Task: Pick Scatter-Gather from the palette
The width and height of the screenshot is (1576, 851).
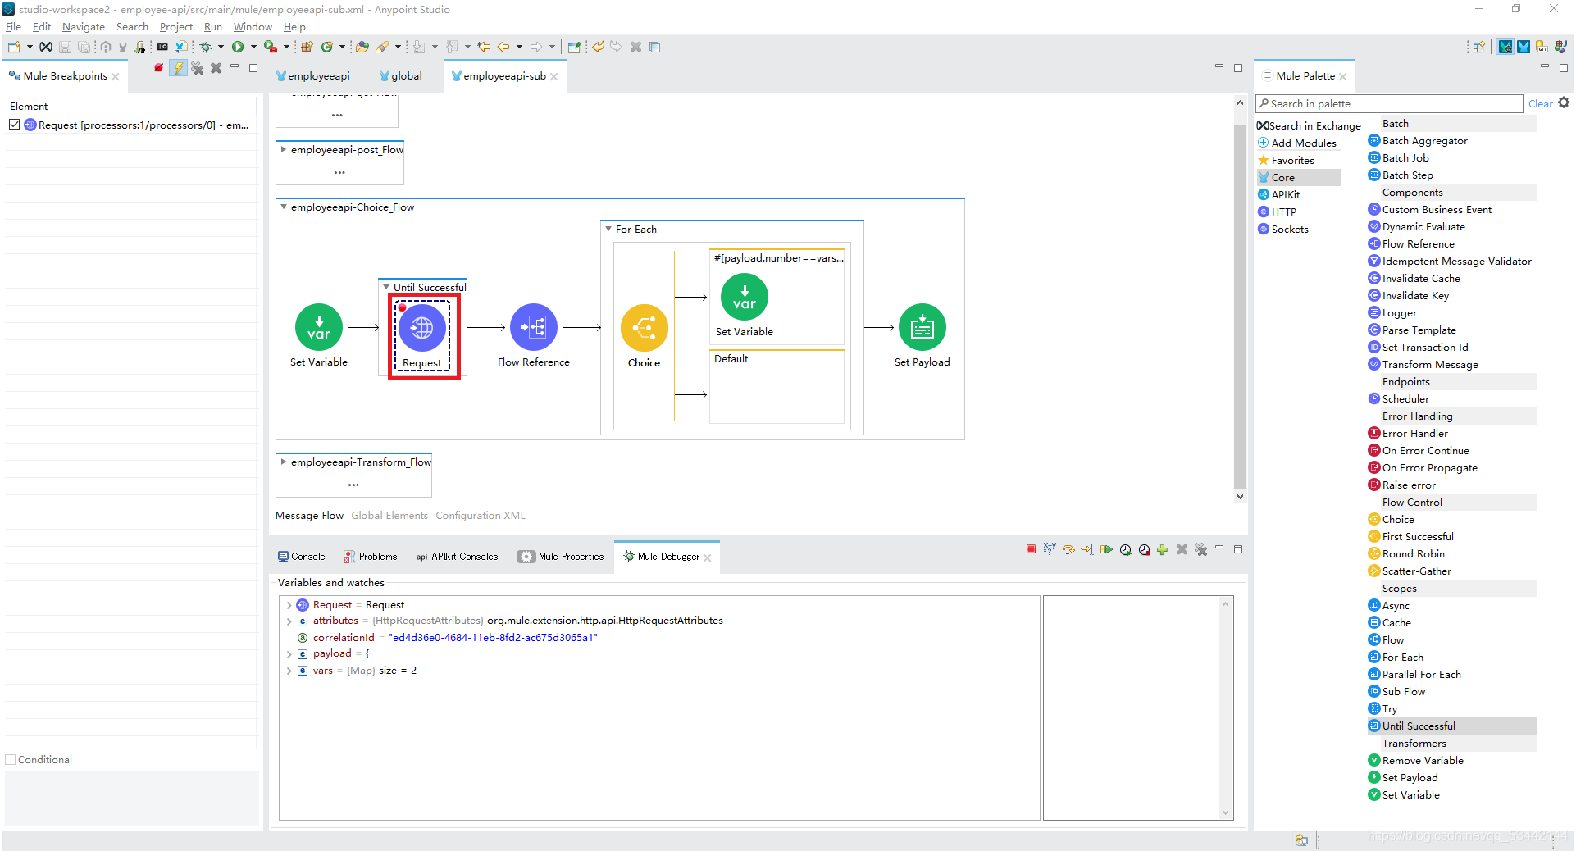Action: click(1410, 571)
